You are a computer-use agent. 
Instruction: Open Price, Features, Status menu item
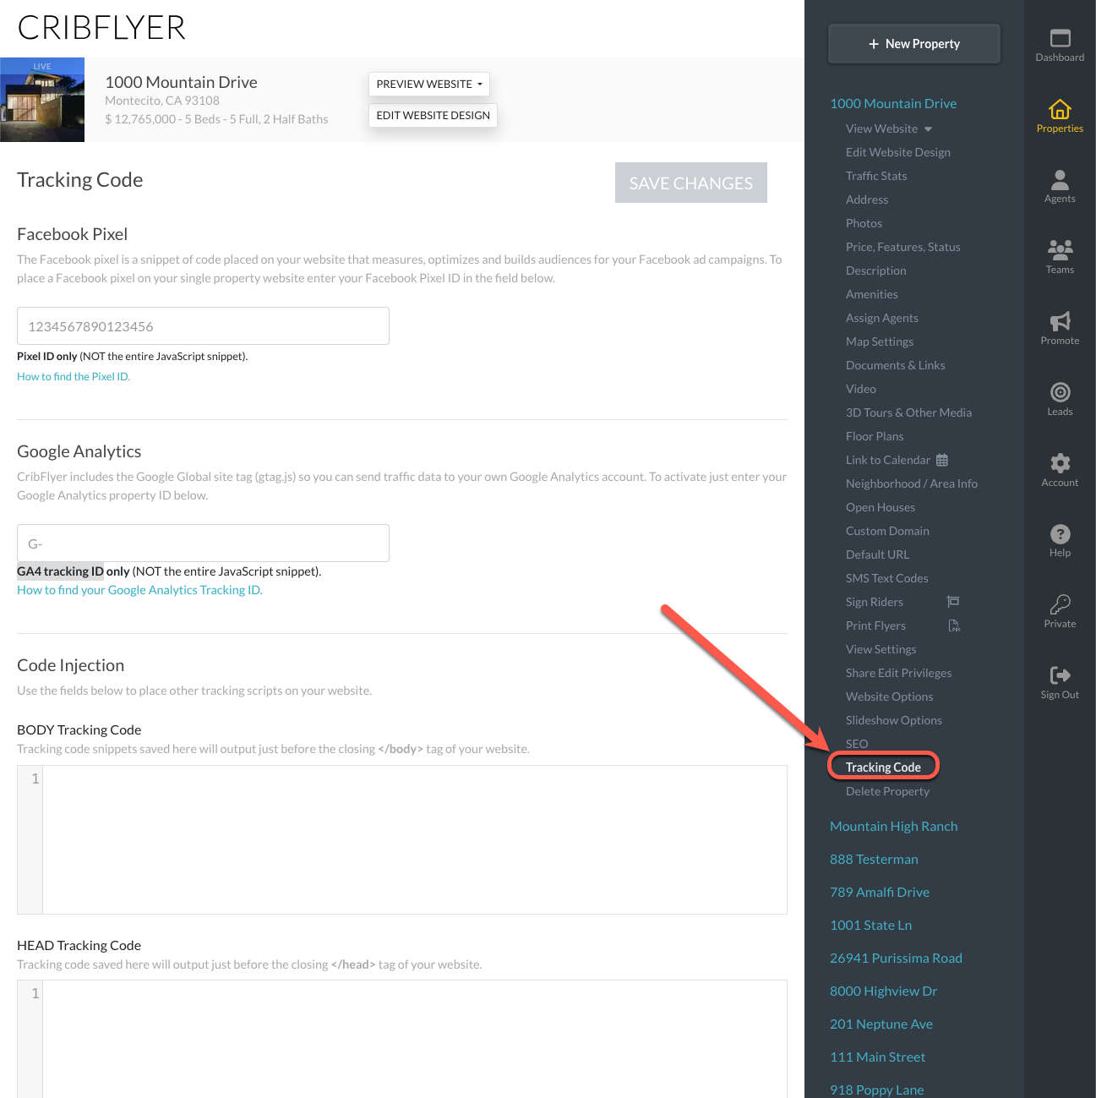pos(902,247)
